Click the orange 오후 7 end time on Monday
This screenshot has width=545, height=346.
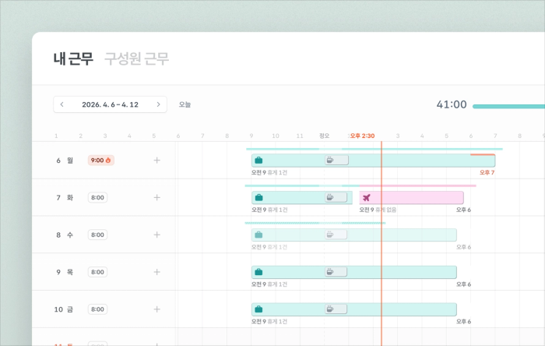[x=487, y=172]
